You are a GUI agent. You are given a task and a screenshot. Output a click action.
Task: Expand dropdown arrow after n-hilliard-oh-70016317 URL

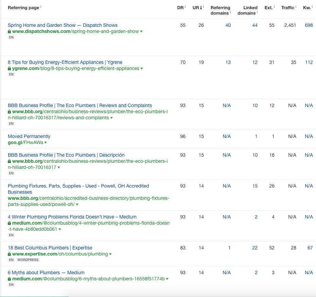click(x=59, y=168)
